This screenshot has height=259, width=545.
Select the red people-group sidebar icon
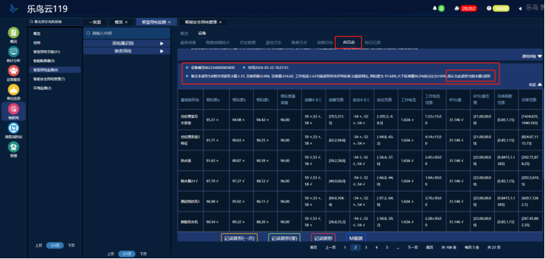13,70
